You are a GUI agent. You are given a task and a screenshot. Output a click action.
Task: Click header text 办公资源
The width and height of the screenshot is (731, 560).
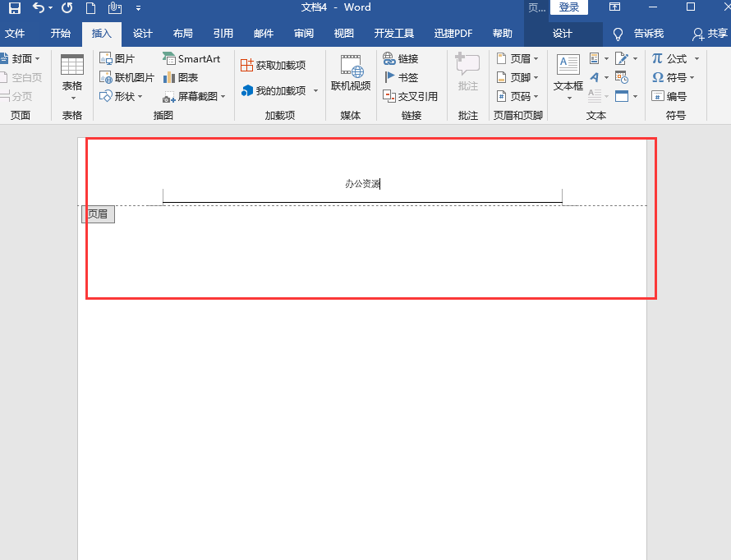[362, 184]
